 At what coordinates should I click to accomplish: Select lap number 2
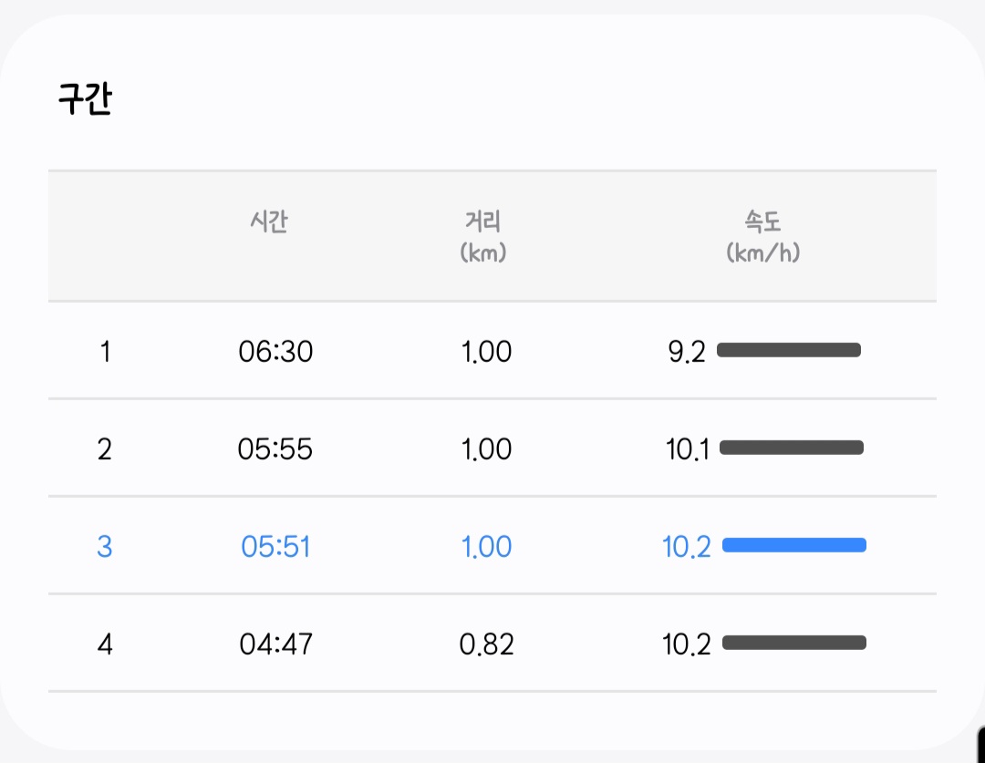point(105,449)
